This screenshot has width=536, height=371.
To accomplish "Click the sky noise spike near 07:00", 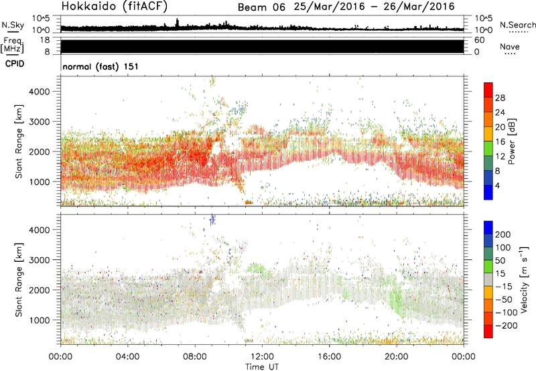I will 177,23.
